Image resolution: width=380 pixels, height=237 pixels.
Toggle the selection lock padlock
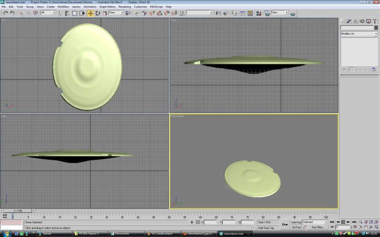191,222
